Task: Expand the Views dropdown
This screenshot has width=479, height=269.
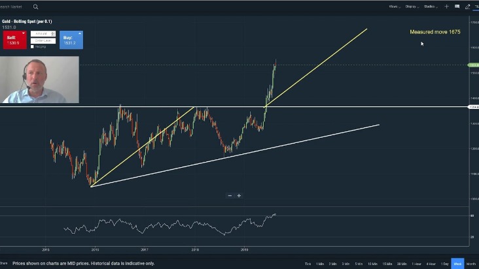Action: point(395,7)
